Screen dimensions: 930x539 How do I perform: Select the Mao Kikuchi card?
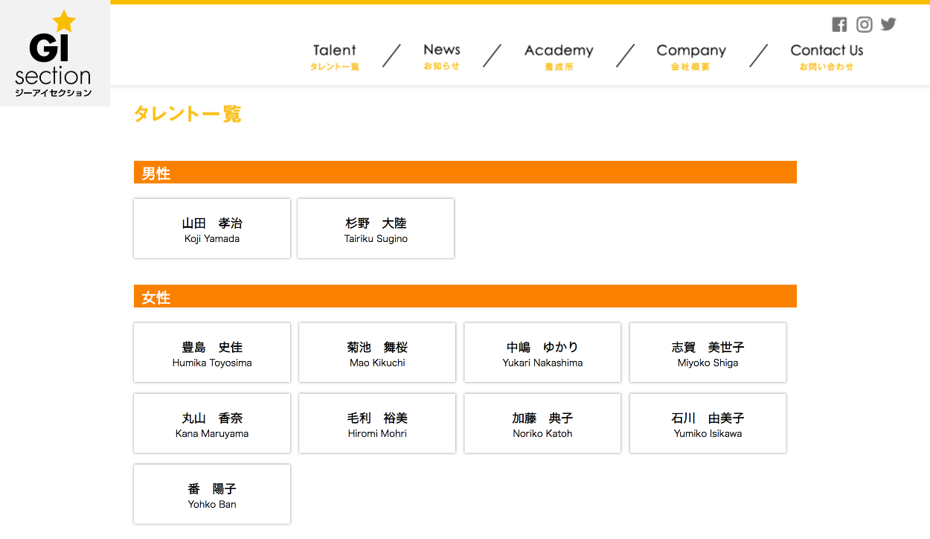click(x=377, y=353)
